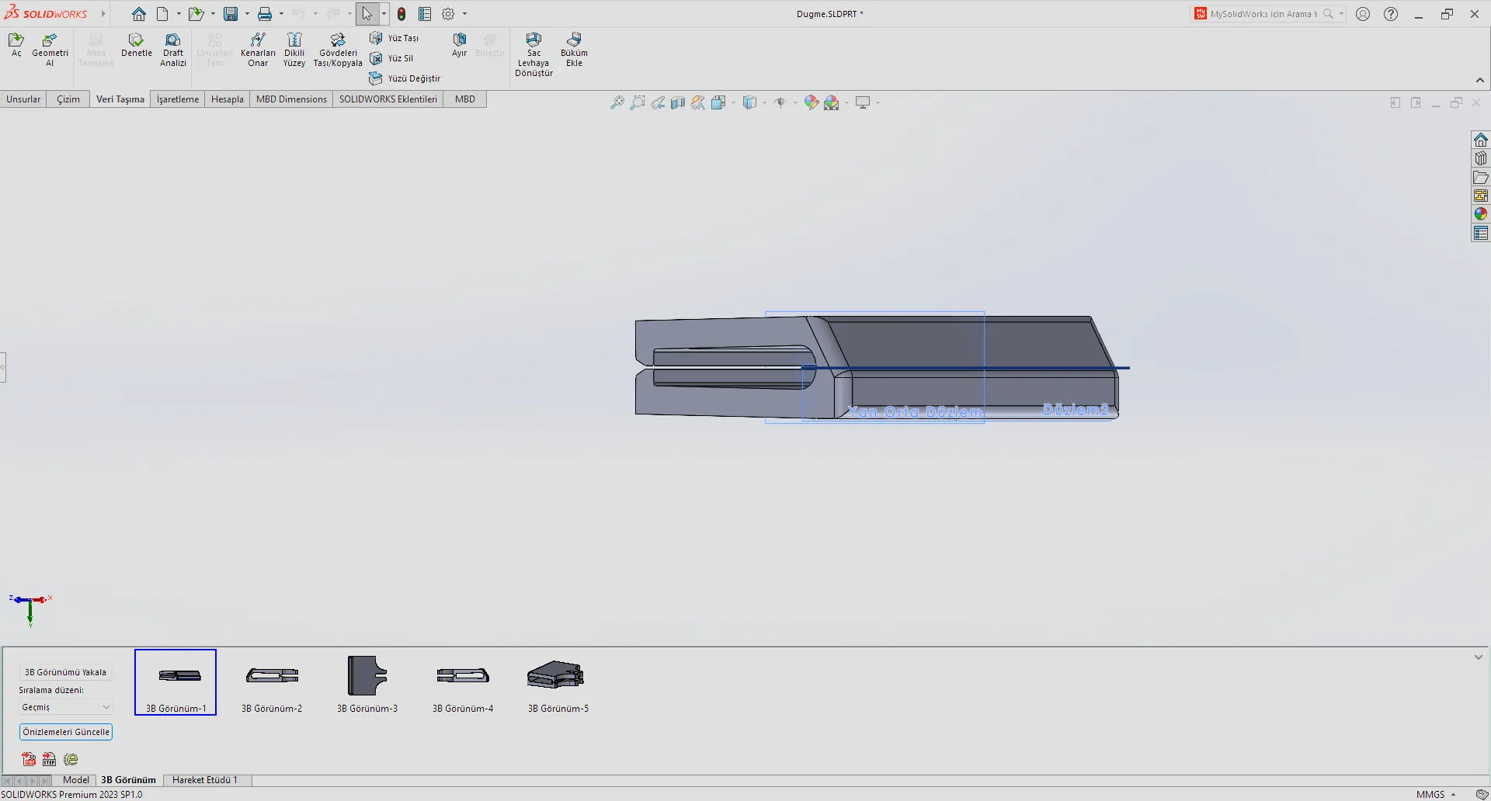
Task: Expand View Settings monitor dropdown arrow
Action: coord(878,102)
